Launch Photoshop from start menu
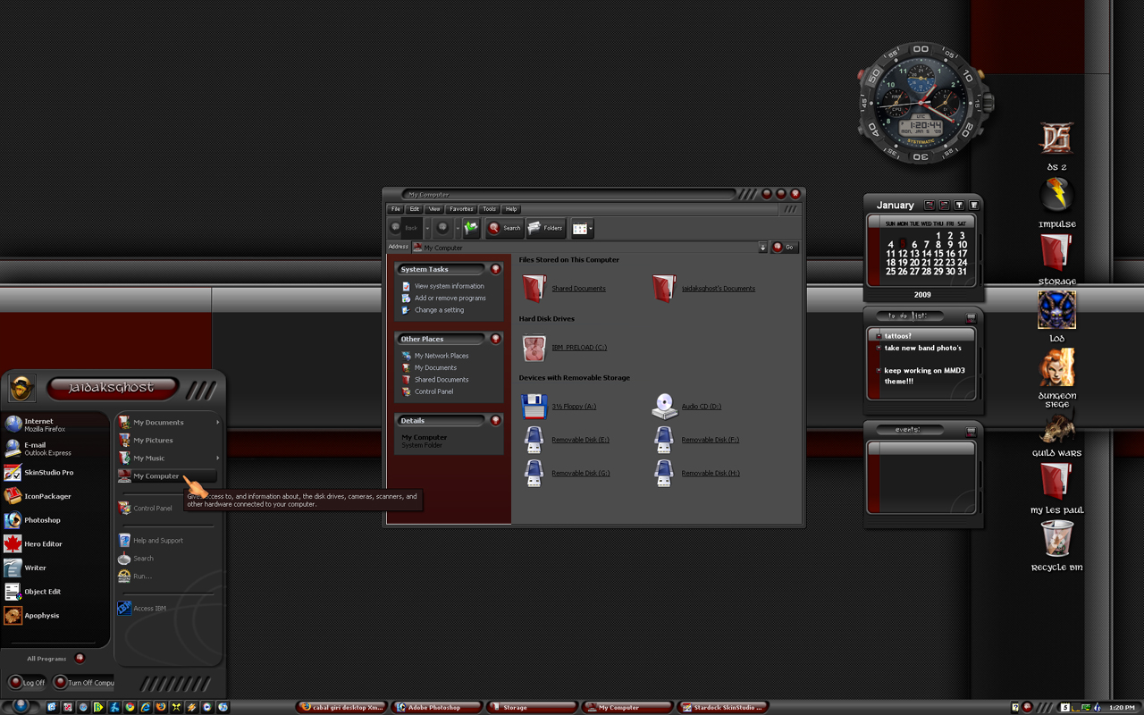 pyautogui.click(x=32, y=520)
